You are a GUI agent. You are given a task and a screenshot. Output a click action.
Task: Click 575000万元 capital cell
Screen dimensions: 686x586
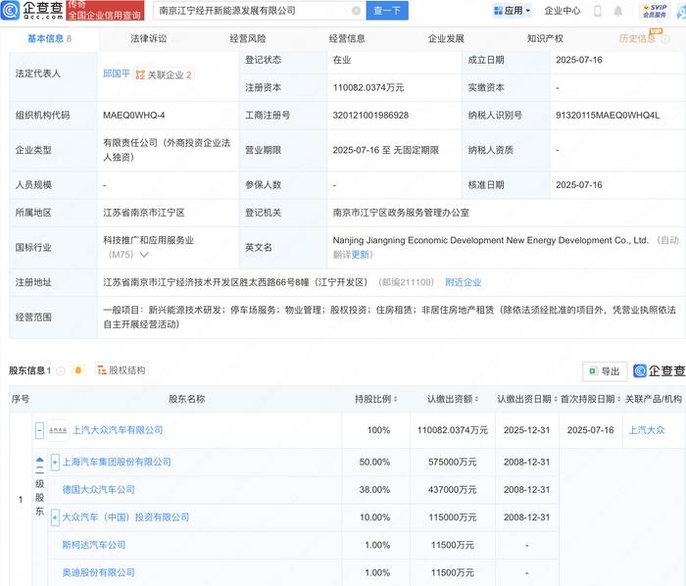pos(453,462)
